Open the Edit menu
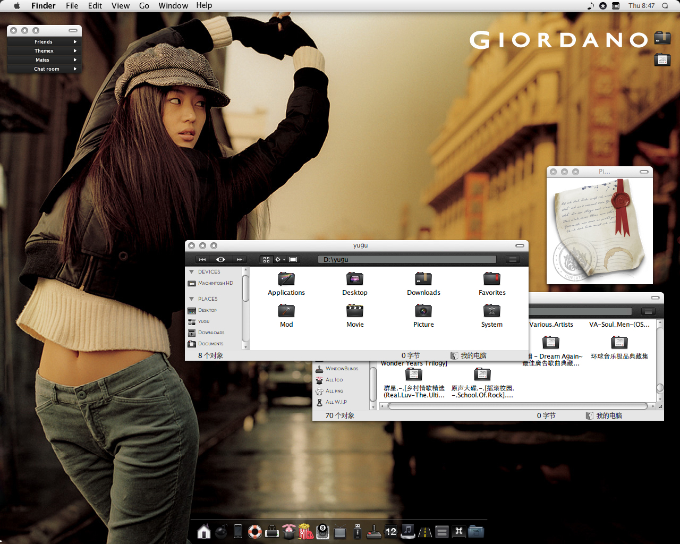 pyautogui.click(x=95, y=5)
